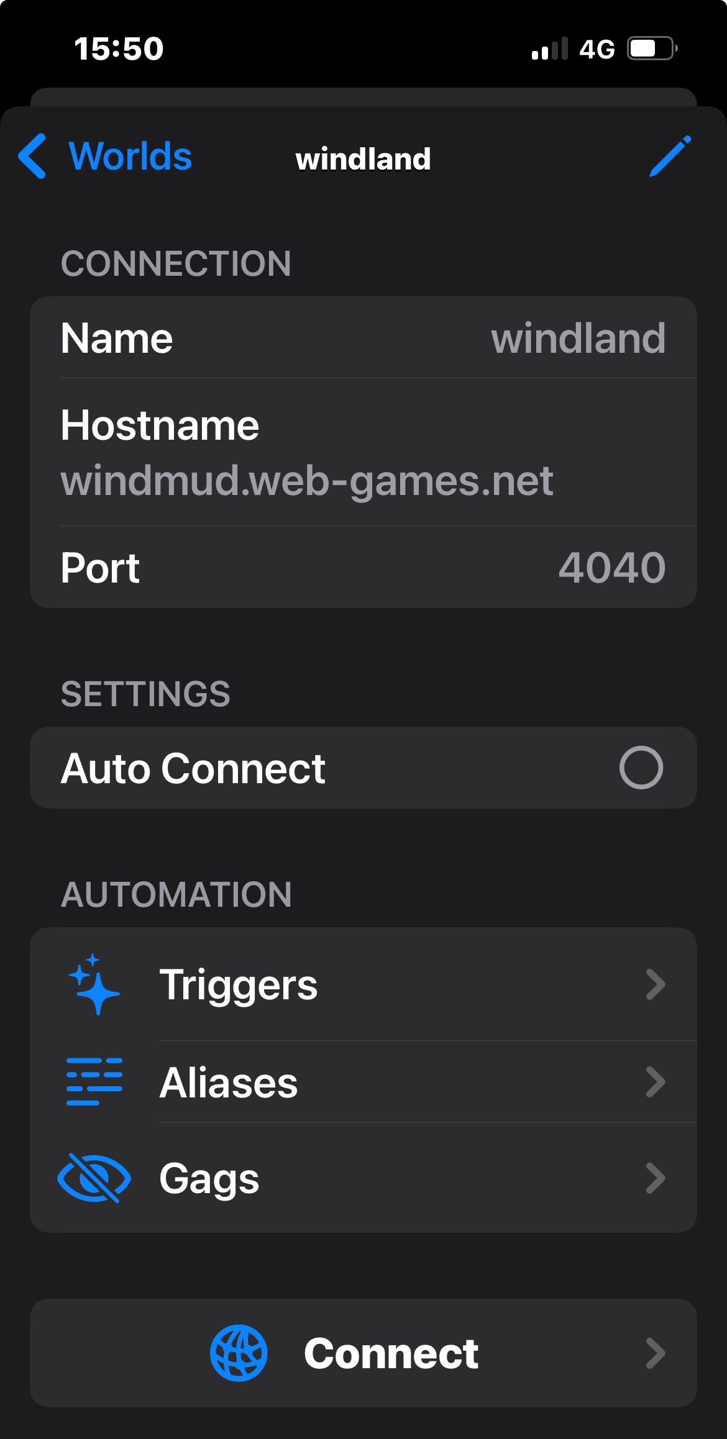Select the Hostname field windmud.web-games.net
The height and width of the screenshot is (1439, 727).
306,480
